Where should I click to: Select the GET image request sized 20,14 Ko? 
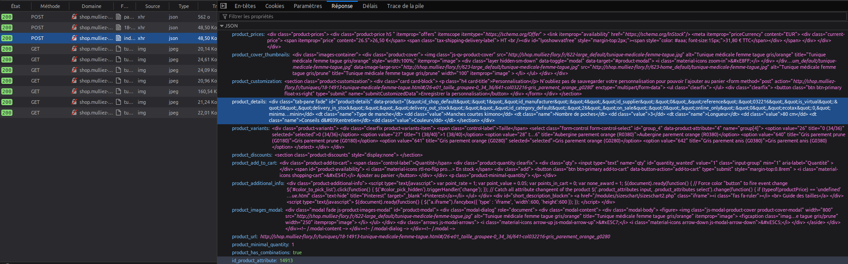coord(108,49)
